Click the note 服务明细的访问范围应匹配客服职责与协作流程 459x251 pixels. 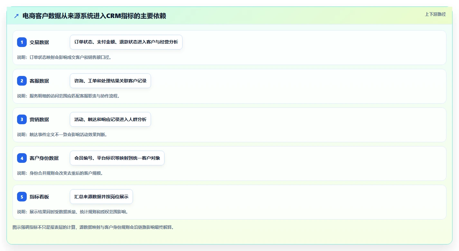point(68,96)
